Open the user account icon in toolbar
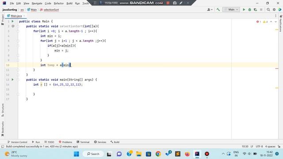Image resolution: width=283 pixels, height=159 pixels. point(210,10)
